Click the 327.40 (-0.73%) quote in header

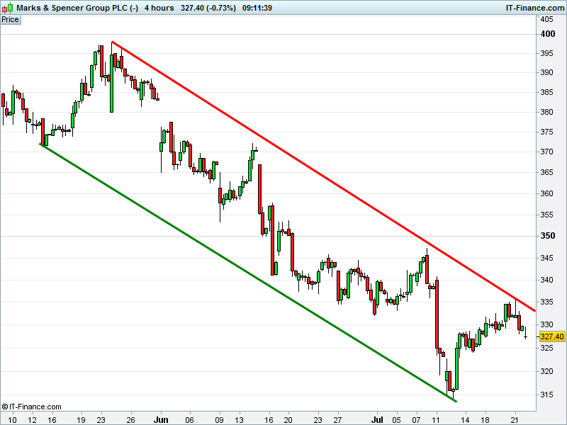(x=208, y=8)
